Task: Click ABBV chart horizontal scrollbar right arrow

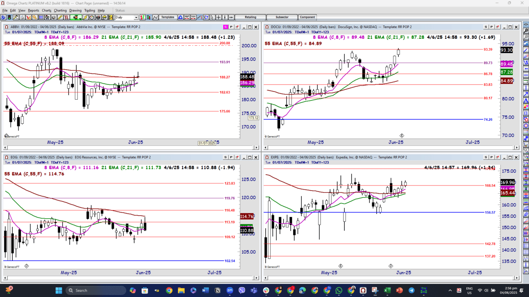Action: pyautogui.click(x=256, y=147)
